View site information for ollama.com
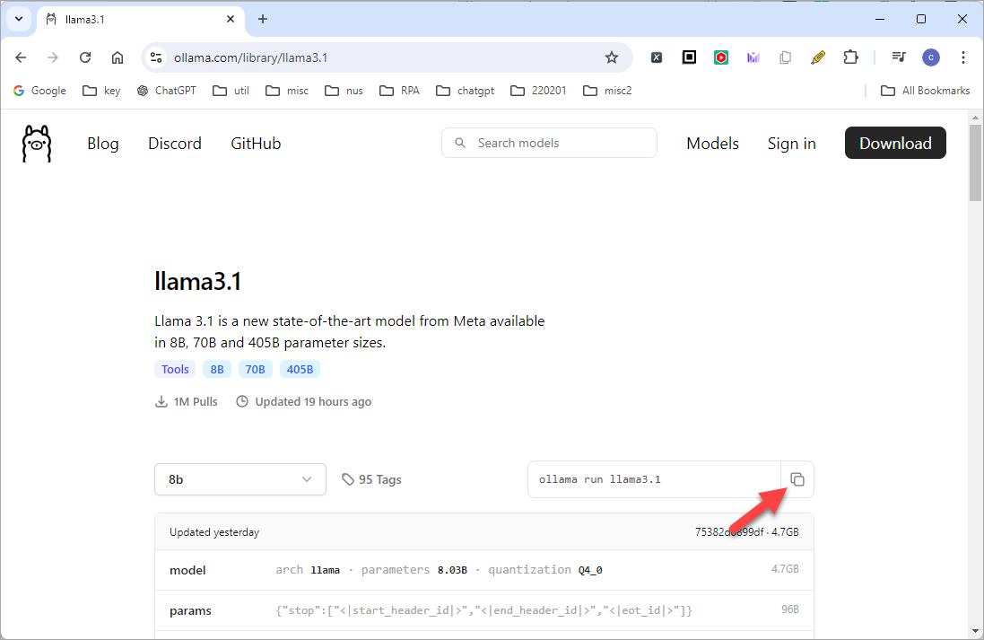The width and height of the screenshot is (984, 640). [156, 57]
